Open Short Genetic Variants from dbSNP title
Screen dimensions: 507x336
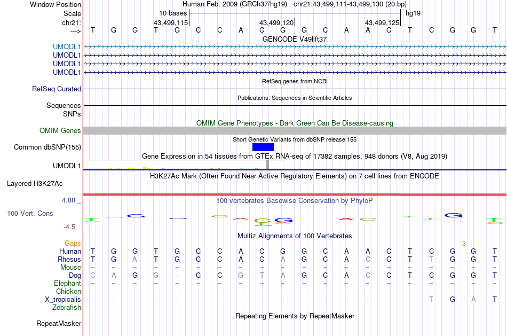(295, 139)
